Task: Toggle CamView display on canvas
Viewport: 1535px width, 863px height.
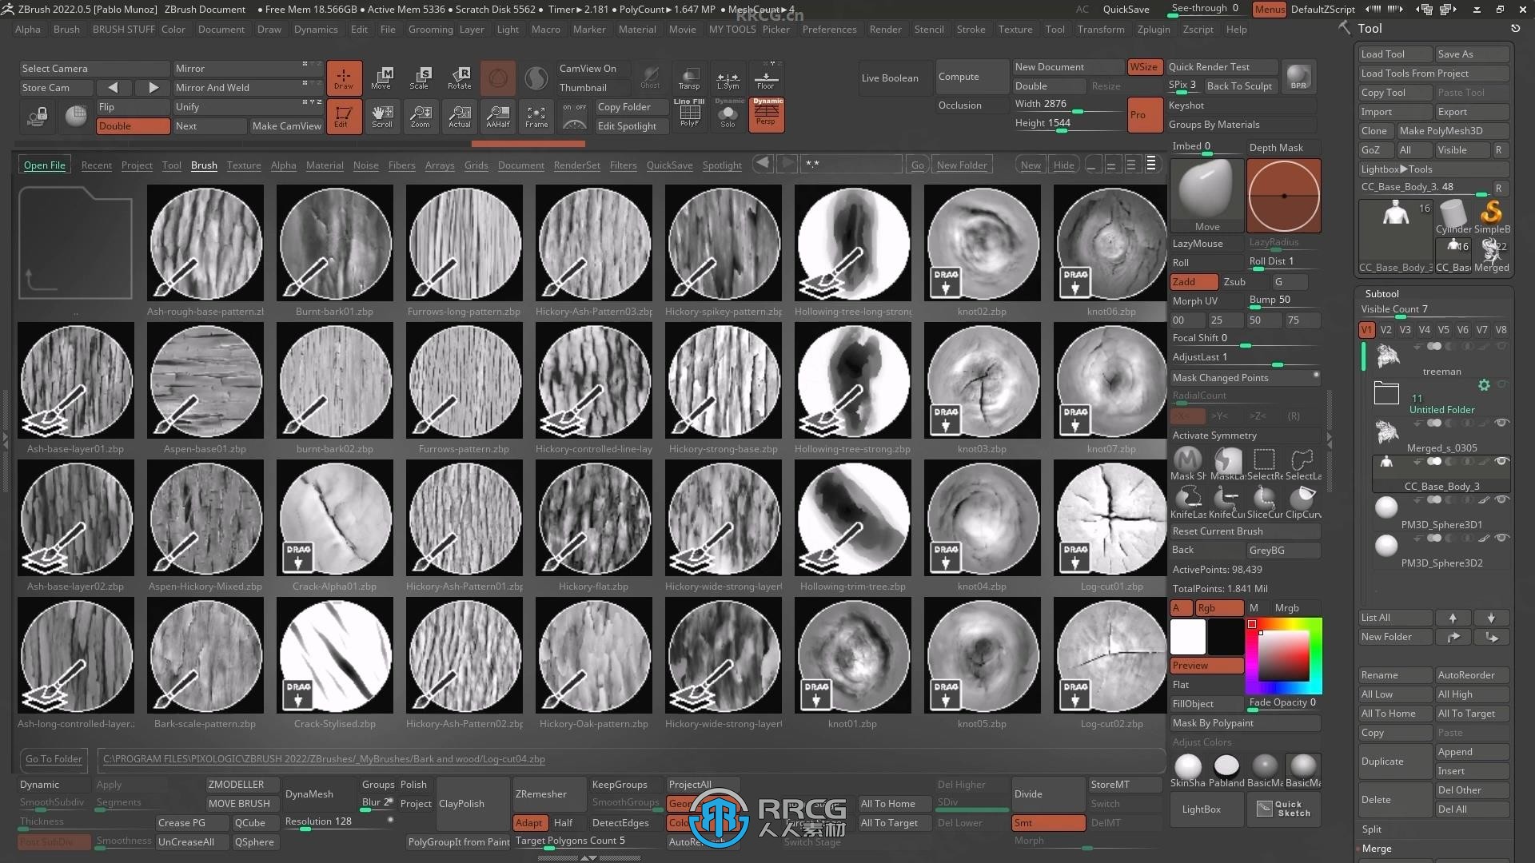Action: pyautogui.click(x=588, y=67)
